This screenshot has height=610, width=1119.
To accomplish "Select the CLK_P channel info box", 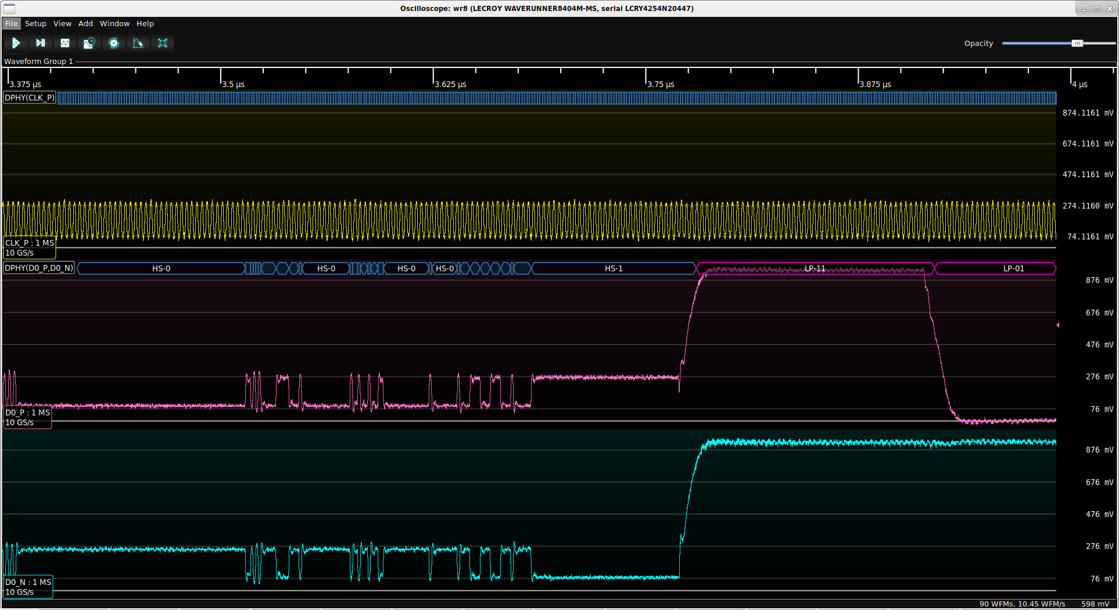I will tap(30, 247).
